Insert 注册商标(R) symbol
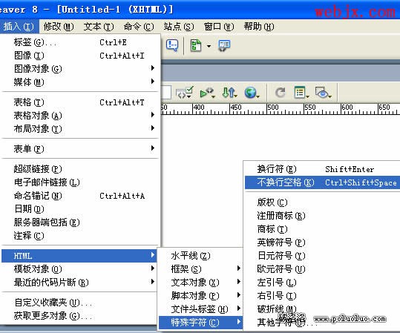 pyautogui.click(x=322, y=216)
